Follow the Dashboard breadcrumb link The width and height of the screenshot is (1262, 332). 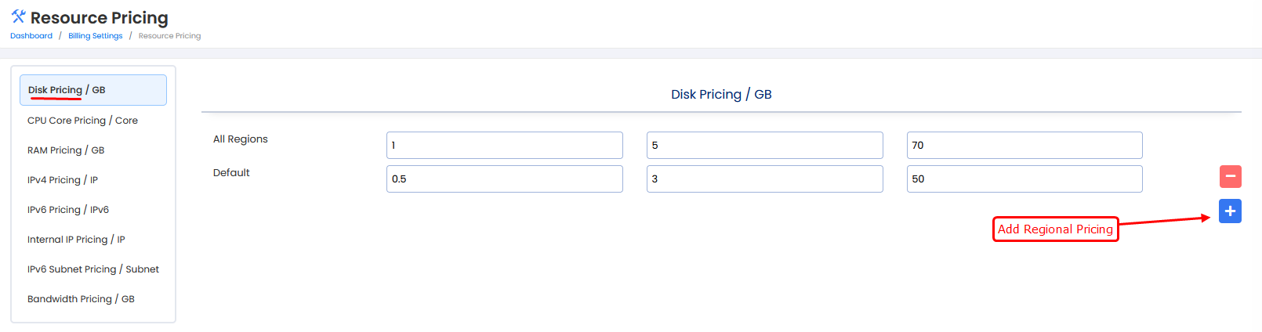pyautogui.click(x=31, y=36)
